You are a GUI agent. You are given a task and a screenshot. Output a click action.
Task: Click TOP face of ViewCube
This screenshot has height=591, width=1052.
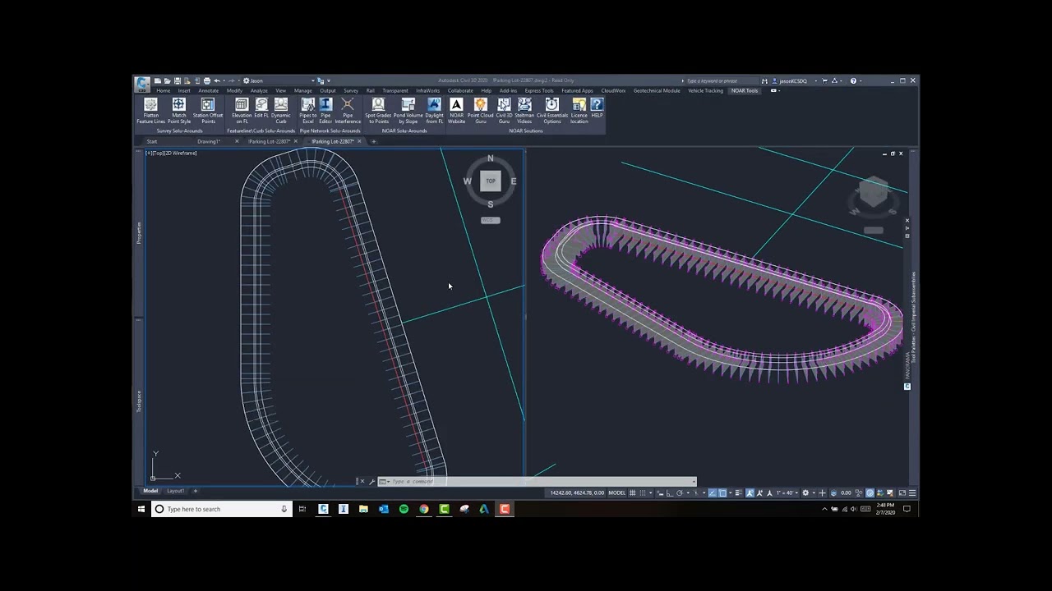pyautogui.click(x=491, y=181)
